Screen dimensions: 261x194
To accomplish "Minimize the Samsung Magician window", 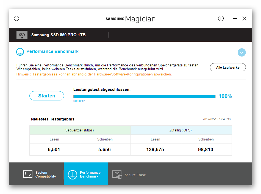I will pos(235,18).
